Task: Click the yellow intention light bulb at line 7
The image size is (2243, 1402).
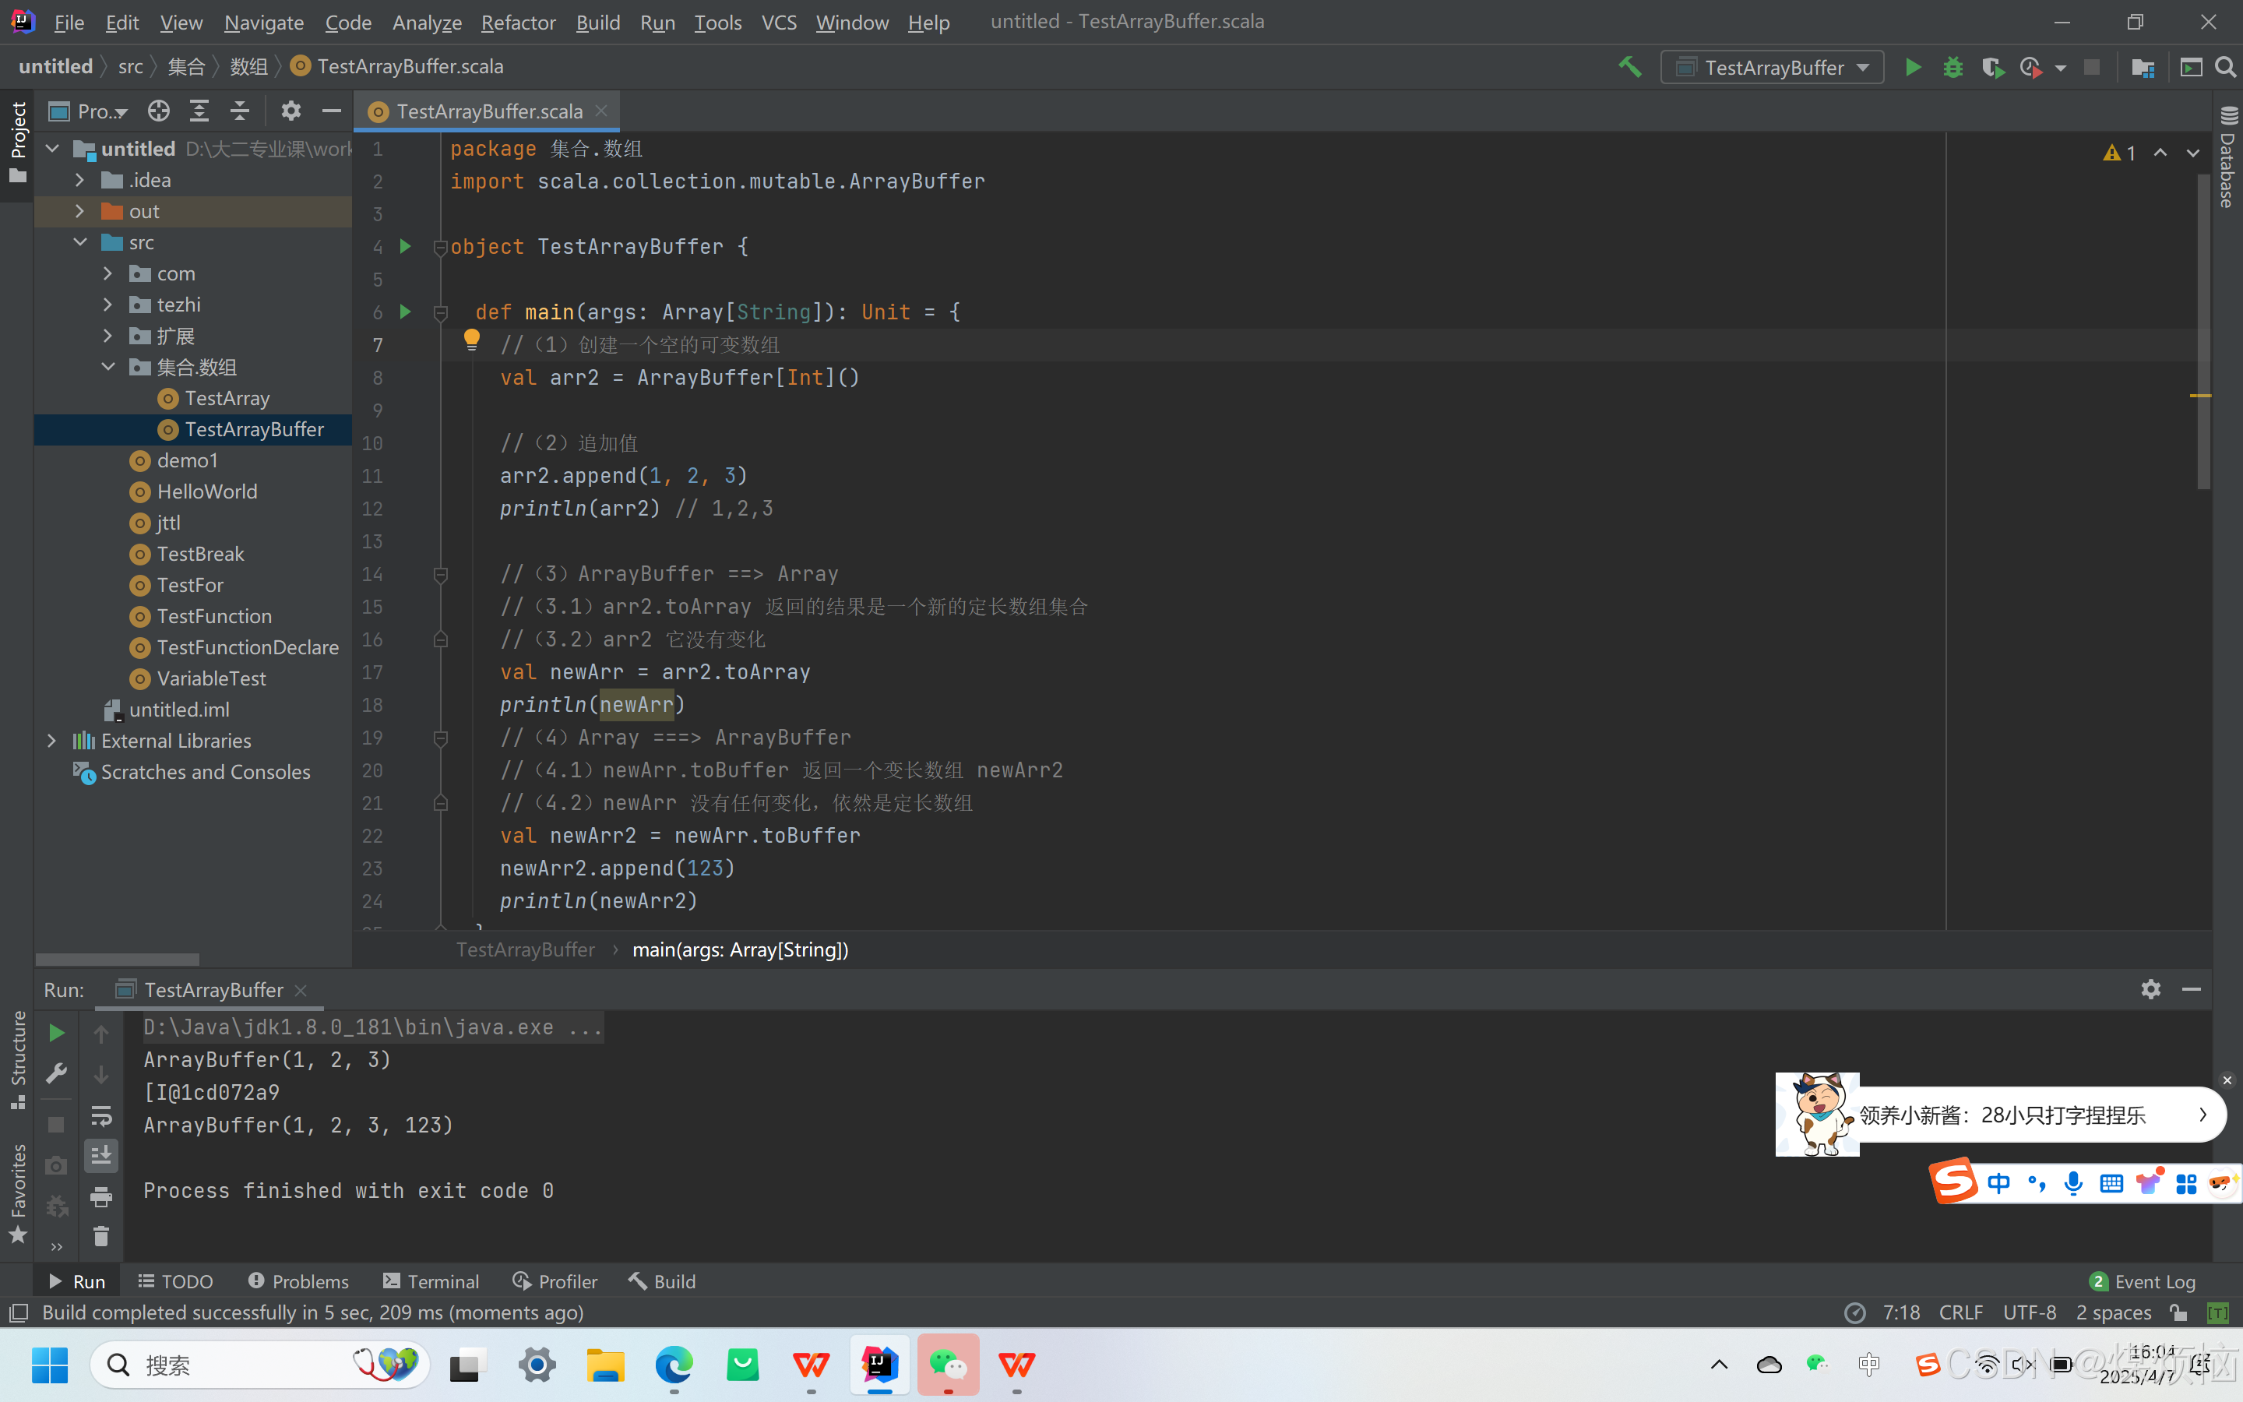Action: [x=472, y=340]
